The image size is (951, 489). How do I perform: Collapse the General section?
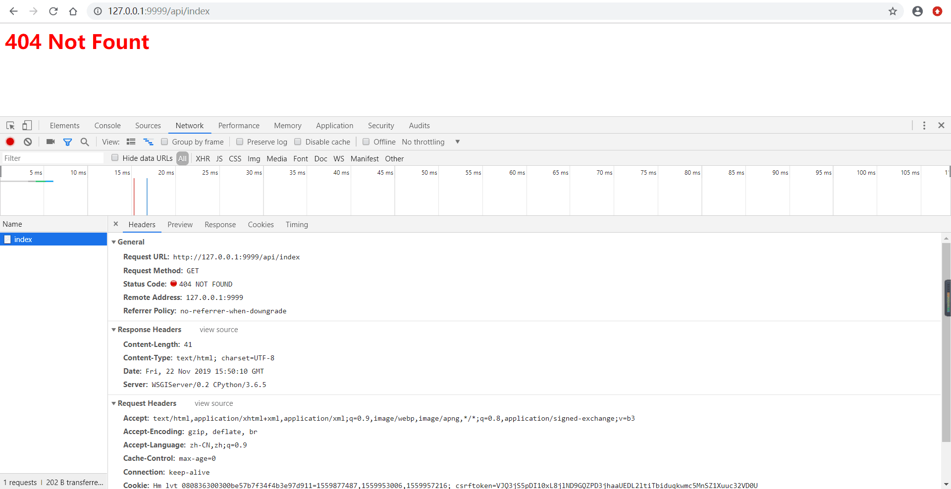(114, 242)
